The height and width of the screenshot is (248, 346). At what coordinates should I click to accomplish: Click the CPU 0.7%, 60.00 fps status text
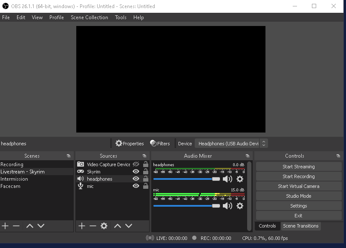point(265,238)
